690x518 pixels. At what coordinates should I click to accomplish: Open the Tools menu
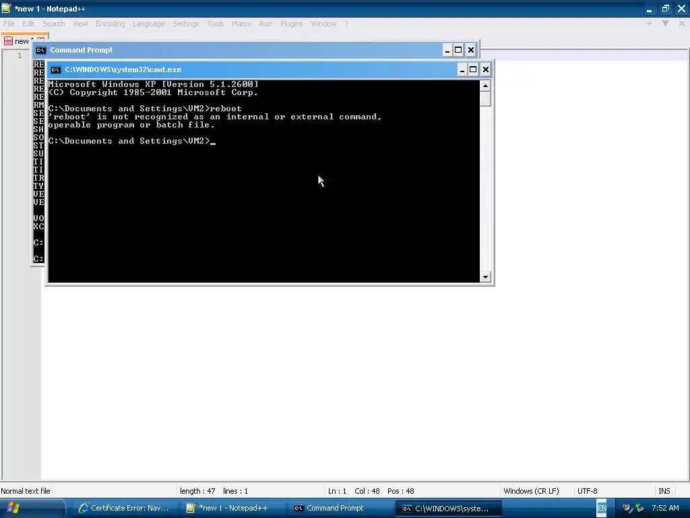coord(216,24)
